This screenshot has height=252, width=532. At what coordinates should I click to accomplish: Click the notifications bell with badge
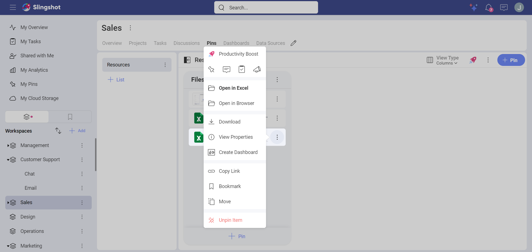click(489, 7)
